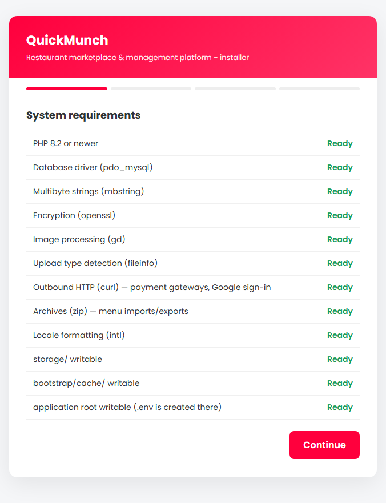The width and height of the screenshot is (386, 503).
Task: Select the first red progress step bar
Action: [x=67, y=89]
